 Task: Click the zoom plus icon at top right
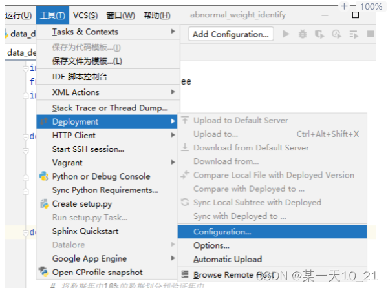[x=344, y=6]
